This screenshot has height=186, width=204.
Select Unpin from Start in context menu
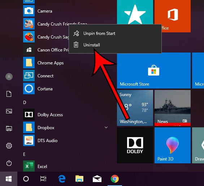click(115, 33)
